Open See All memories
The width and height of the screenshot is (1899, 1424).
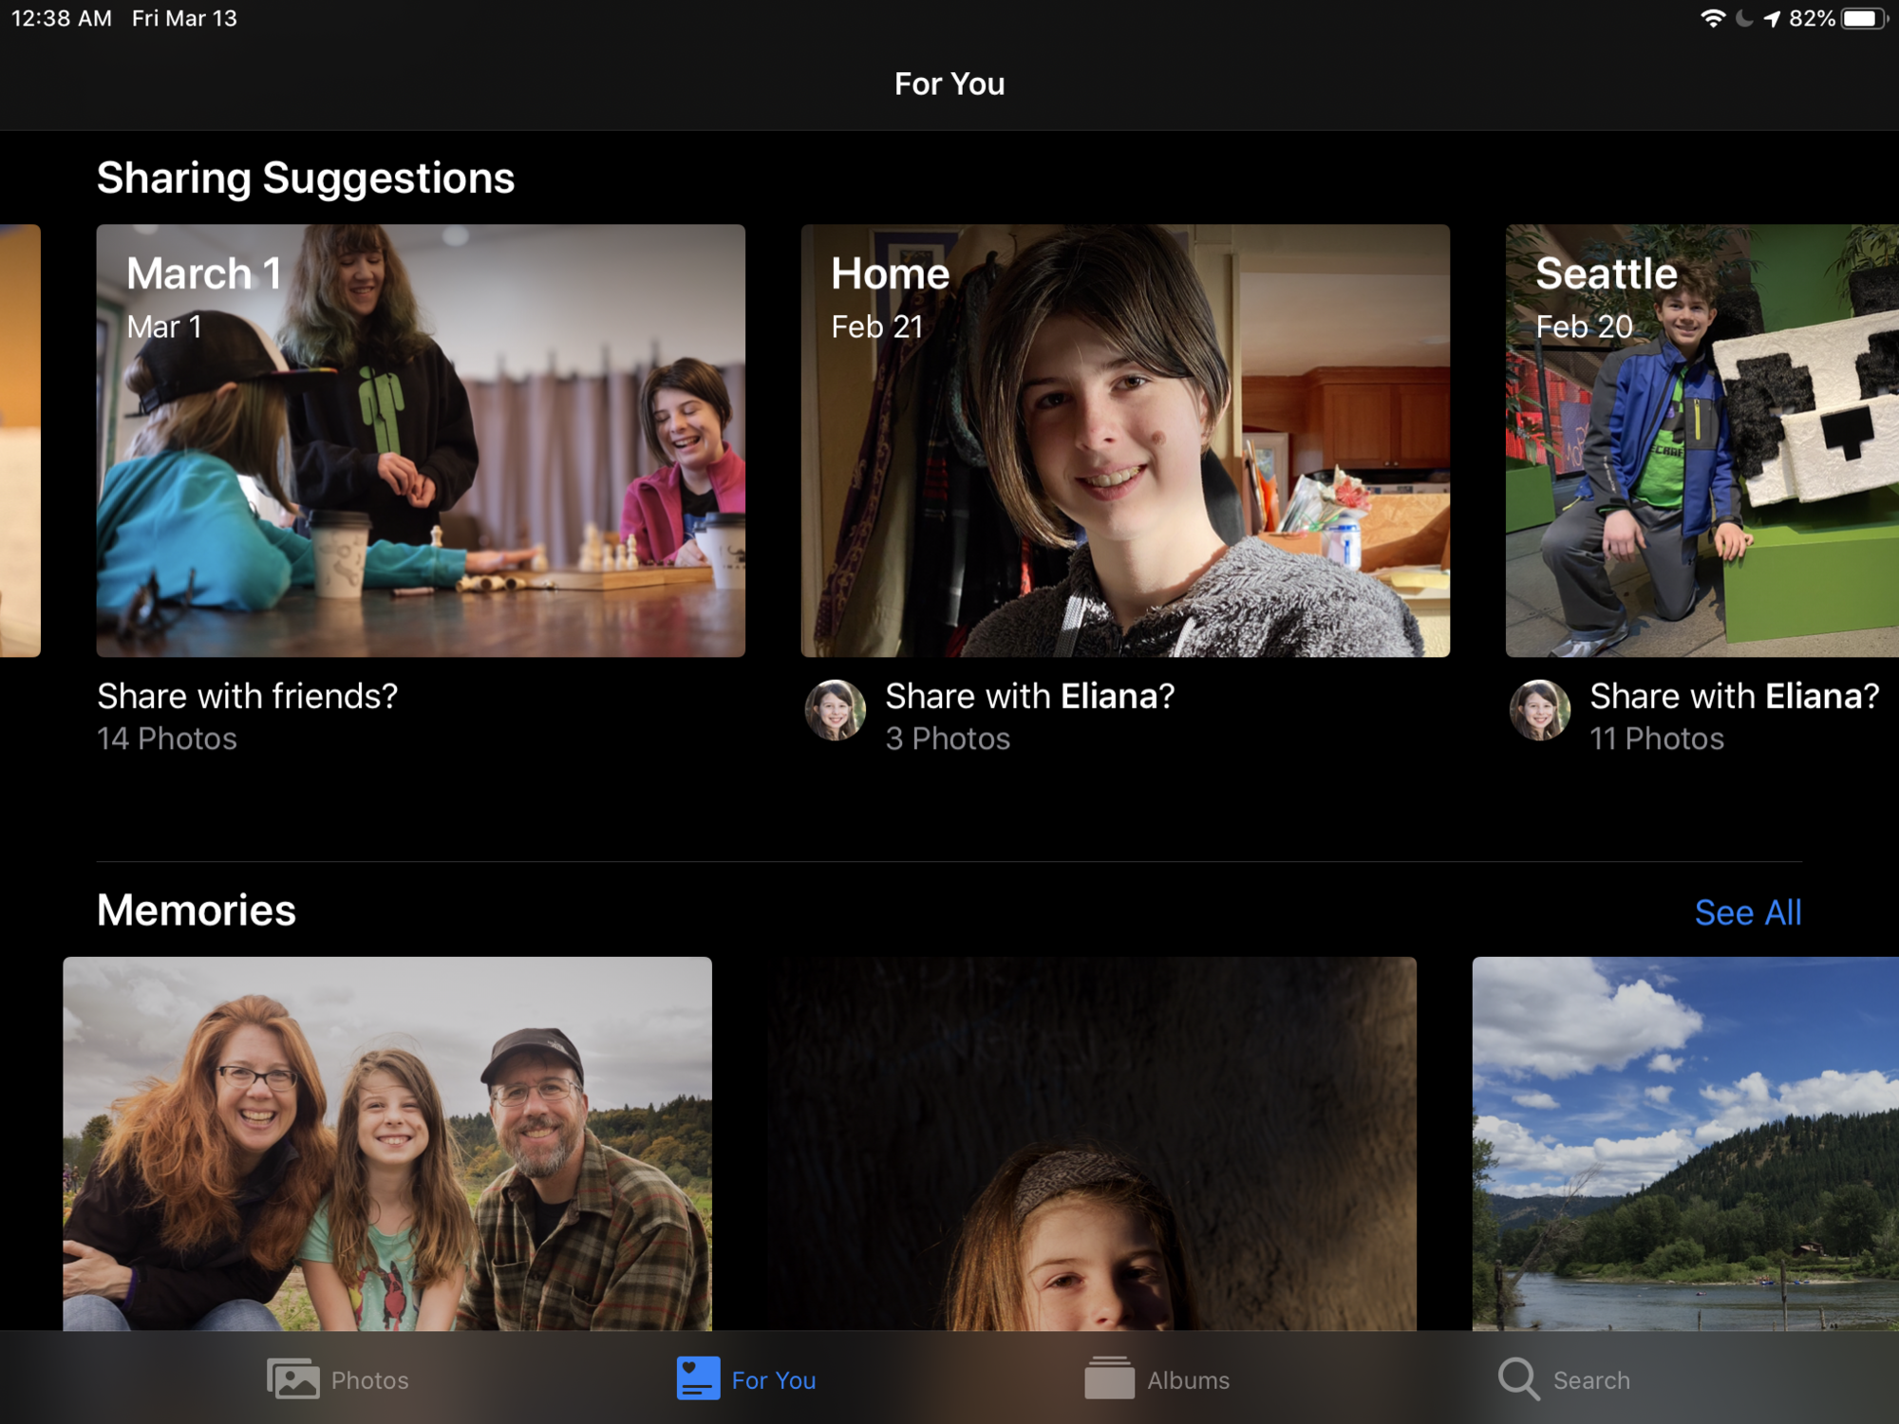pos(1748,912)
